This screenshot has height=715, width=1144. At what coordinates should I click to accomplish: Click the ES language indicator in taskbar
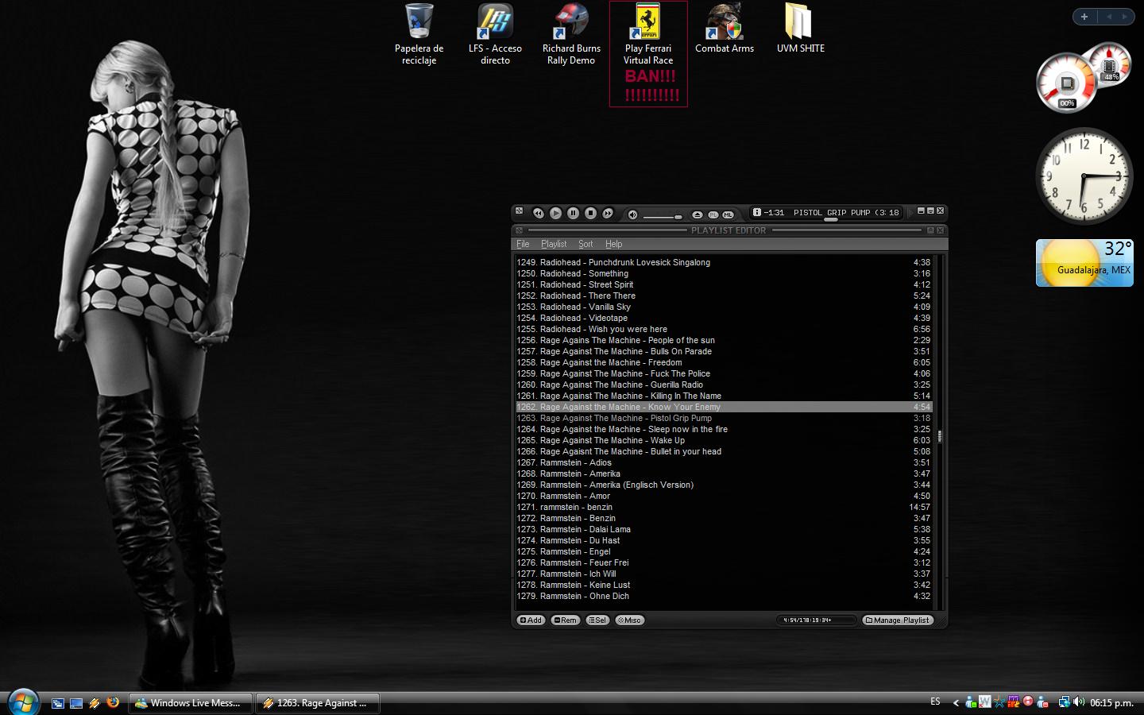pyautogui.click(x=935, y=701)
